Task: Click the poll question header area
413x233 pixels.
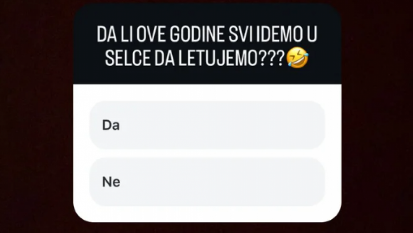Action: coord(207,44)
